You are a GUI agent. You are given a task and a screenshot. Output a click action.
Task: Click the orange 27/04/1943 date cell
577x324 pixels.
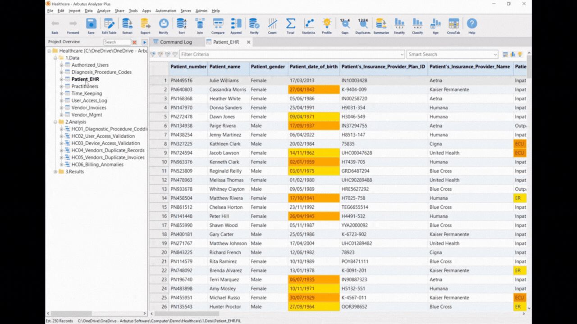[x=314, y=90]
